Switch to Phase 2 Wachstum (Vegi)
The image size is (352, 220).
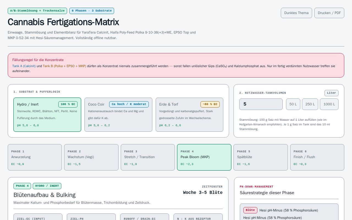91,157
